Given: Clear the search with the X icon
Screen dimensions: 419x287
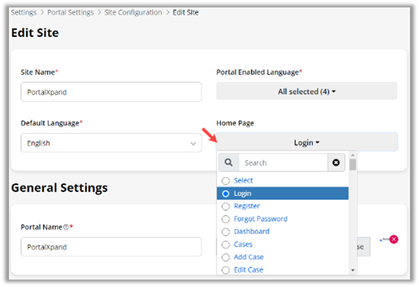Looking at the screenshot, I should tap(336, 162).
